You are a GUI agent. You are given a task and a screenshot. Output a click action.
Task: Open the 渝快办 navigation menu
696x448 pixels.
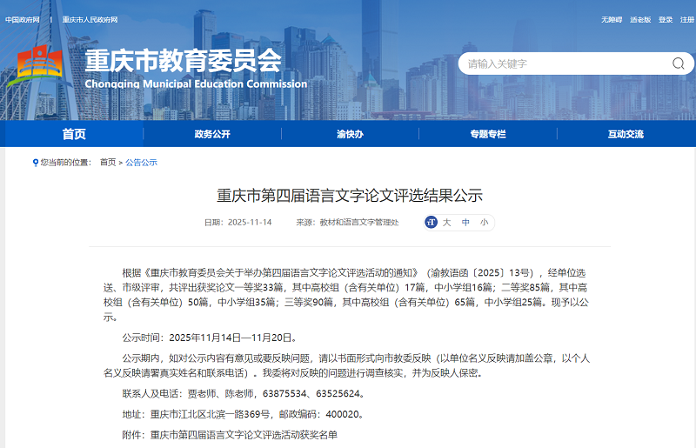(350, 134)
